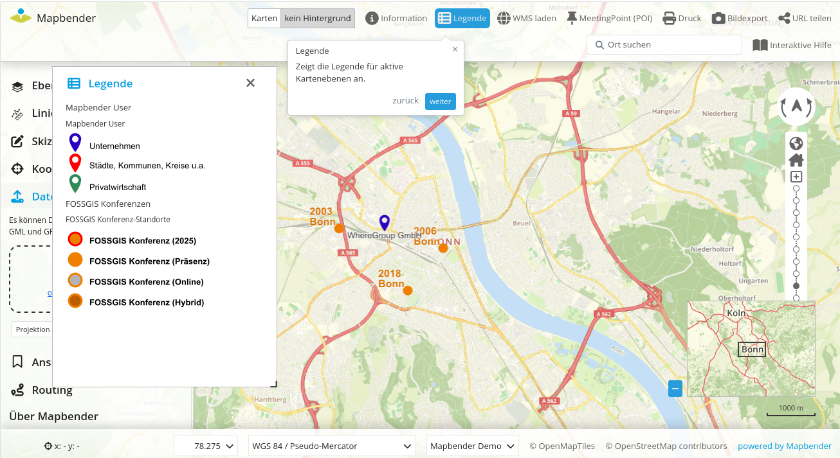This screenshot has width=840, height=458.
Task: Click the zoom box plus icon
Action: point(796,177)
